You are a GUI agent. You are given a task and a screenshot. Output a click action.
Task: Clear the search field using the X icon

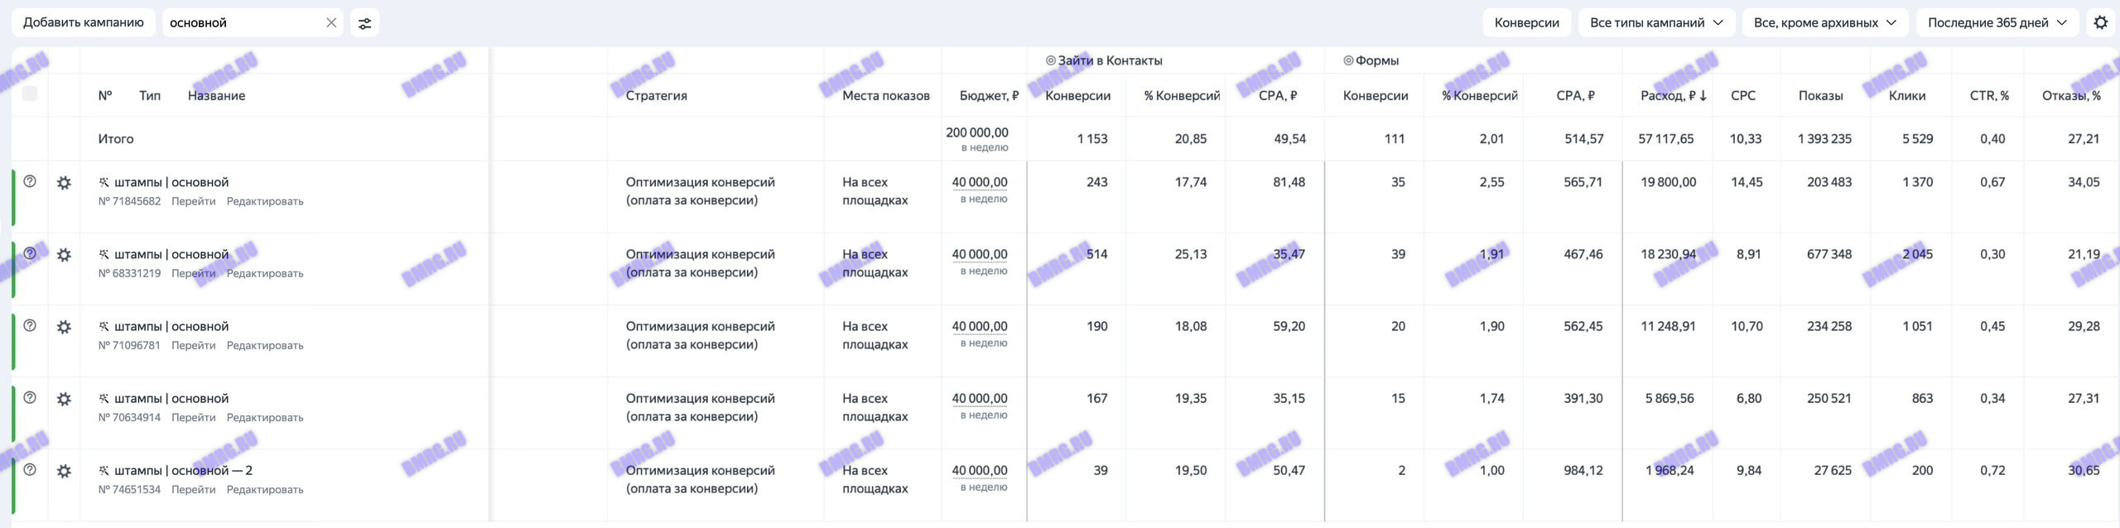330,22
